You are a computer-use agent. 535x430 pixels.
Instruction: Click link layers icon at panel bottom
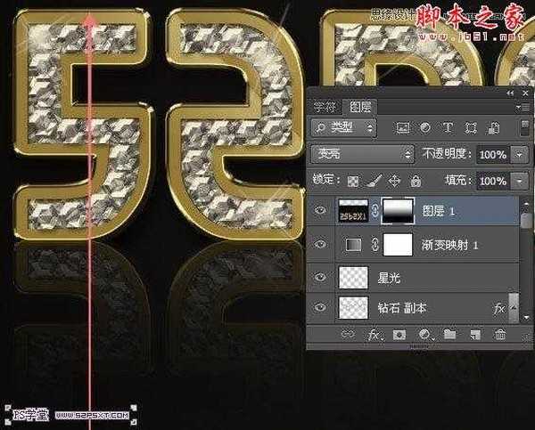click(x=348, y=335)
